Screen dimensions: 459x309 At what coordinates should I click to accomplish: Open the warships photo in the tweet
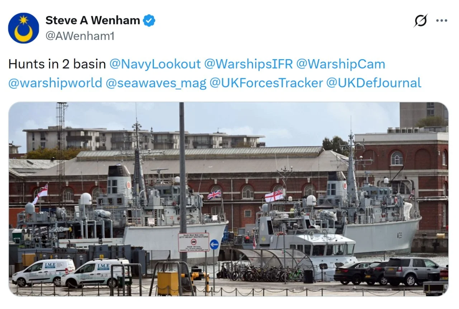coord(228,199)
